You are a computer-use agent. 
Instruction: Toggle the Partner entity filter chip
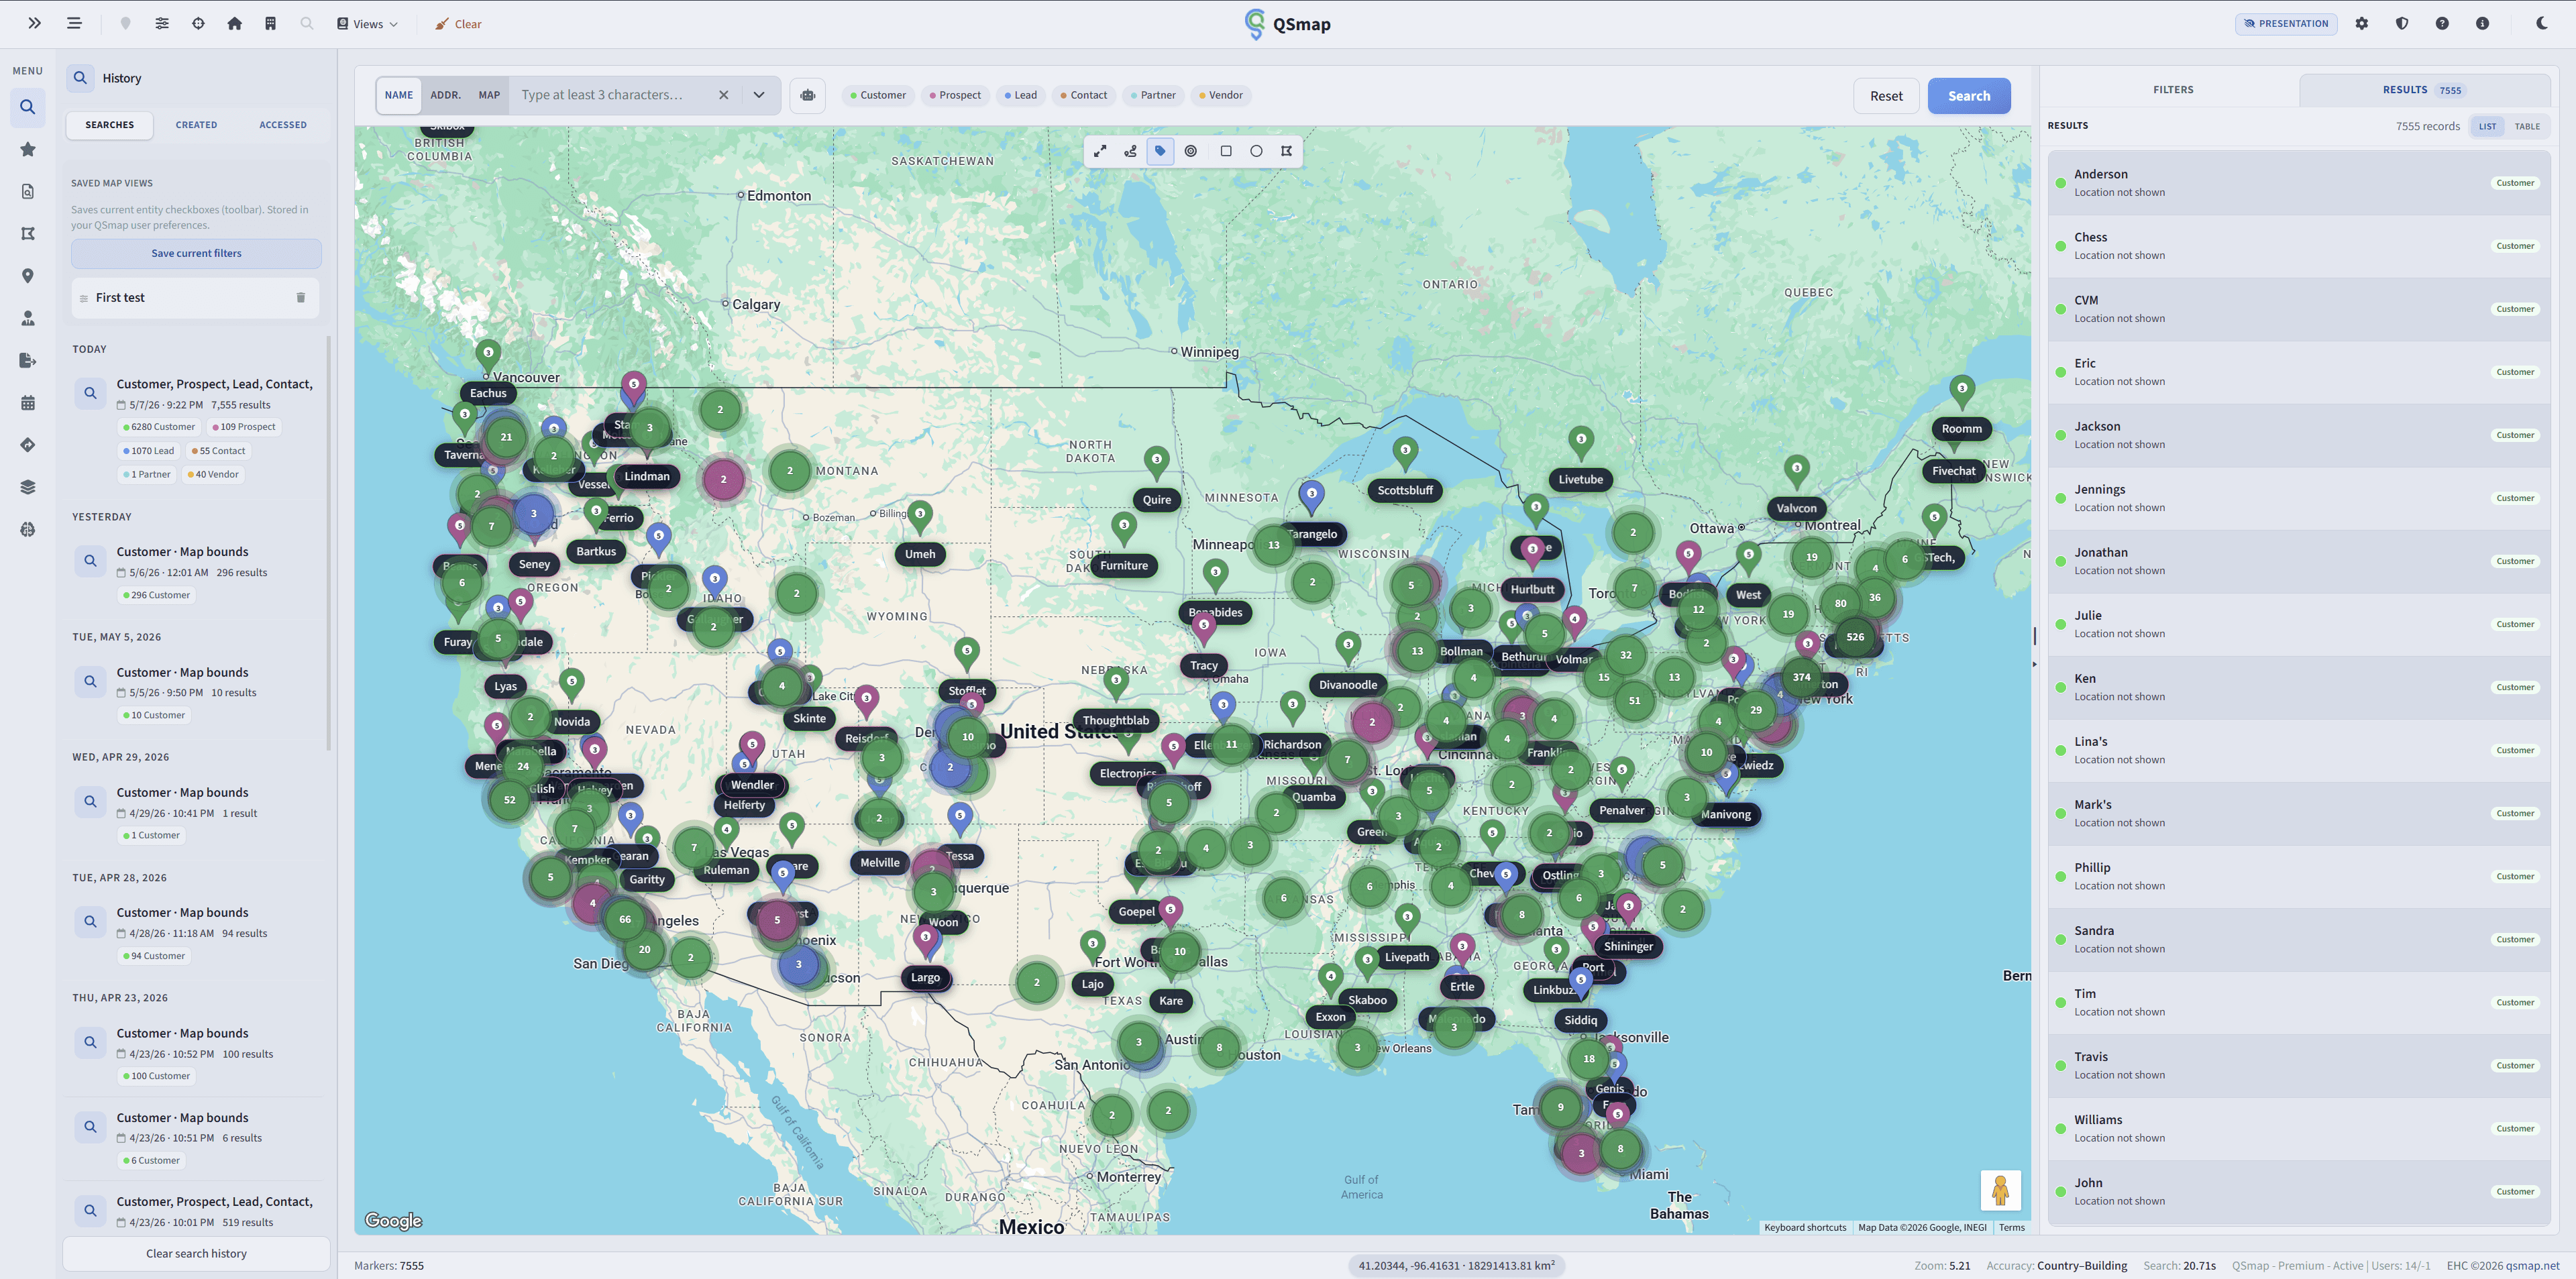coord(1152,95)
